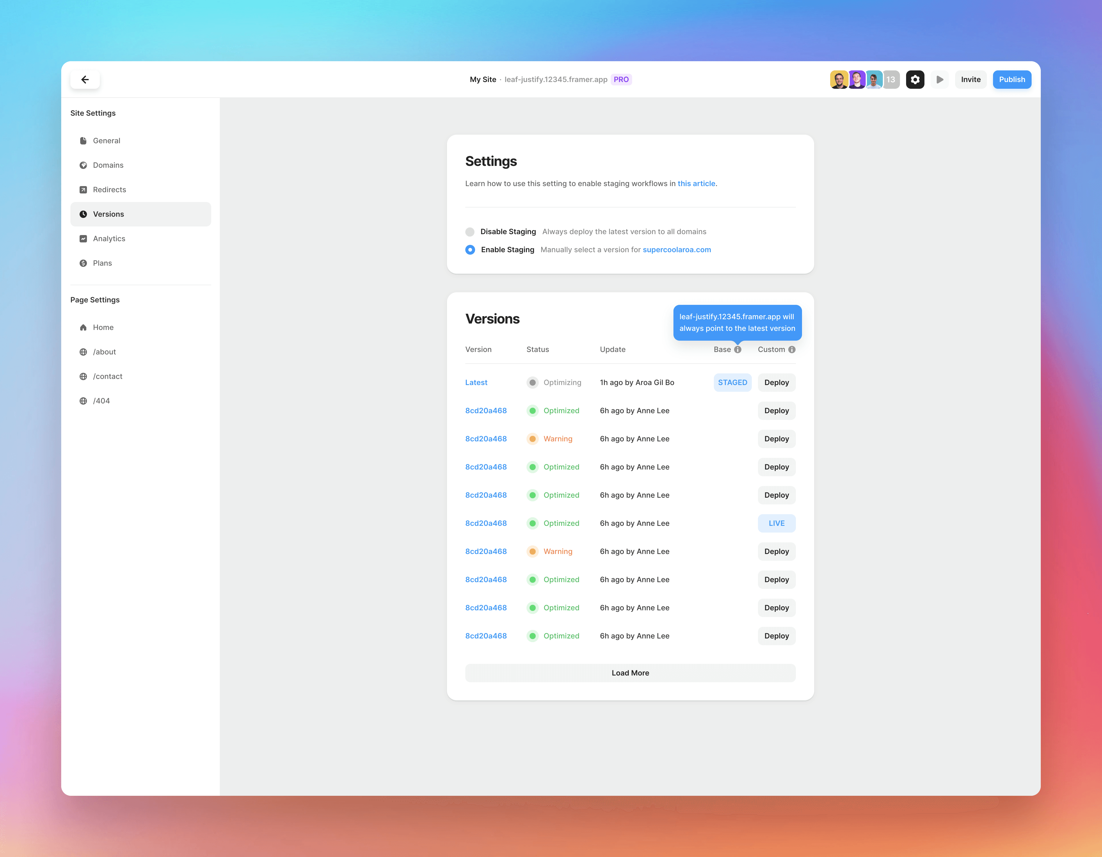Open the Latest version link

pos(476,382)
